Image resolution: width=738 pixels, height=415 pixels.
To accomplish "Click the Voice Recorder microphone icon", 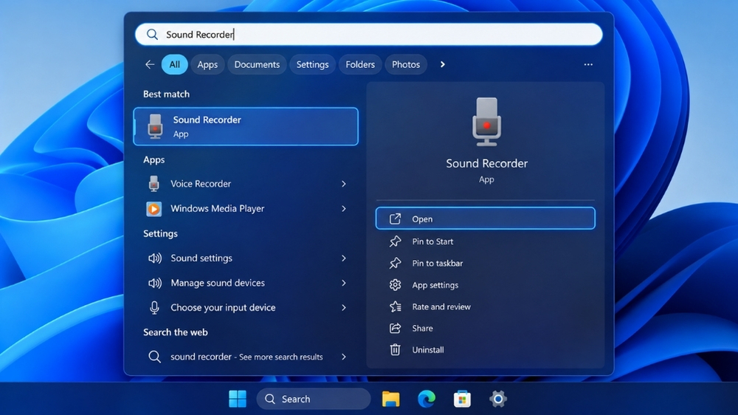I will click(x=154, y=184).
